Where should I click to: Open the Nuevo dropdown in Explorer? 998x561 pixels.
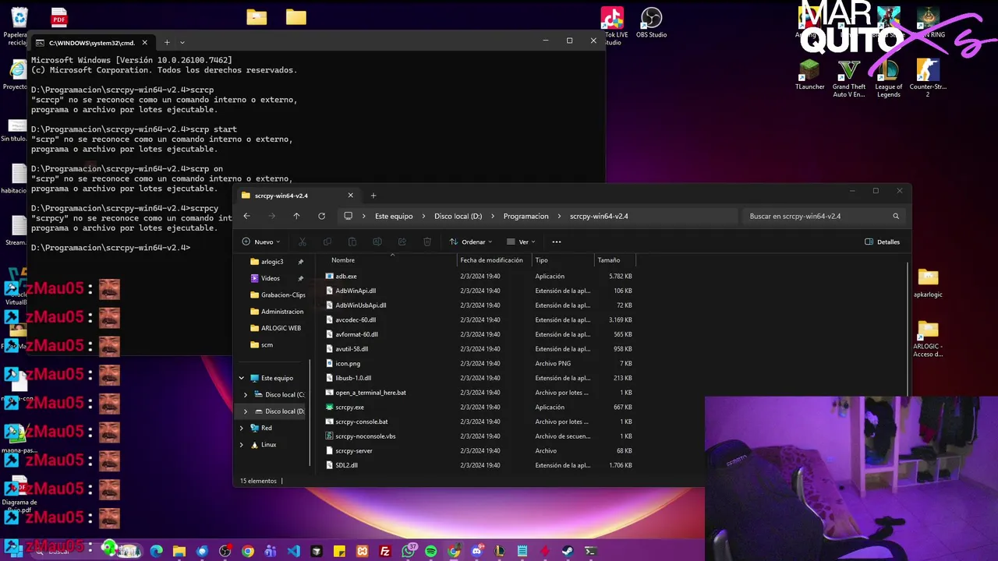pyautogui.click(x=260, y=242)
